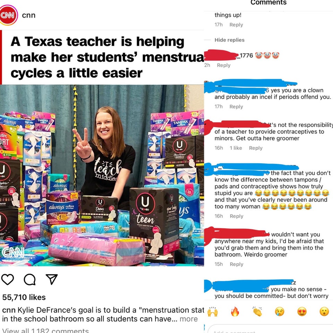Click the Add a comment field
The image size is (333, 333).
pos(270,329)
